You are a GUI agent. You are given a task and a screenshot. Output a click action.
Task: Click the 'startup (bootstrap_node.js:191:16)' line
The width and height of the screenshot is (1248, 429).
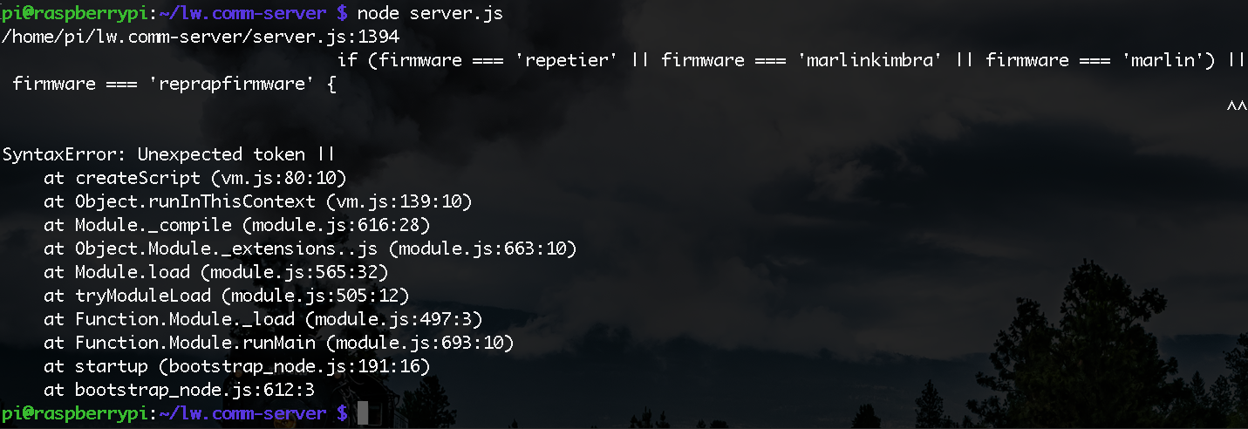(237, 366)
